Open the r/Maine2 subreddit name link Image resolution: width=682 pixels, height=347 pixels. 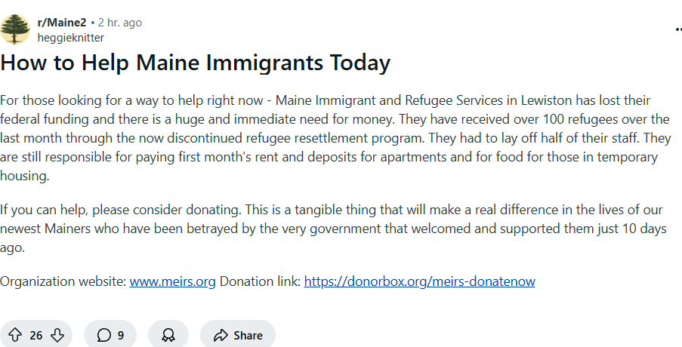[x=62, y=23]
